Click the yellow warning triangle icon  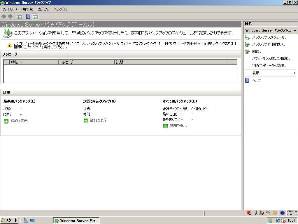10,46
